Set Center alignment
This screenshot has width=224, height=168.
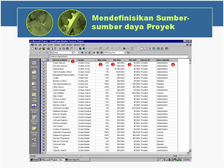pos(98,53)
